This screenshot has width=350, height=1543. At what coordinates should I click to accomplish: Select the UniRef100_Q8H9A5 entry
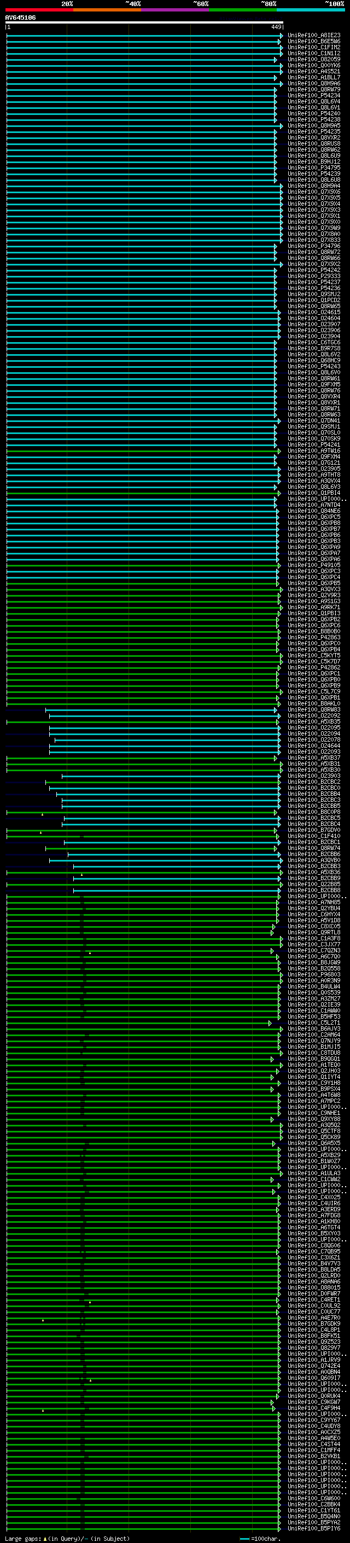tap(314, 126)
